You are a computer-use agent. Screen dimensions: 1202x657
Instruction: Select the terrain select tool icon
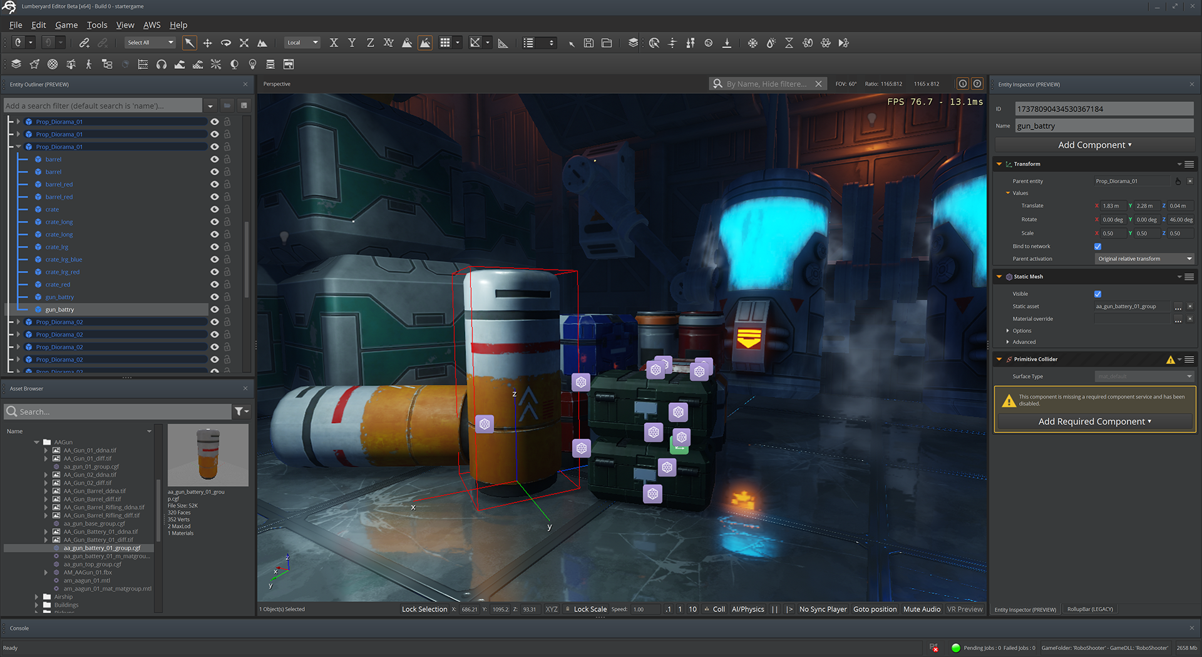262,43
